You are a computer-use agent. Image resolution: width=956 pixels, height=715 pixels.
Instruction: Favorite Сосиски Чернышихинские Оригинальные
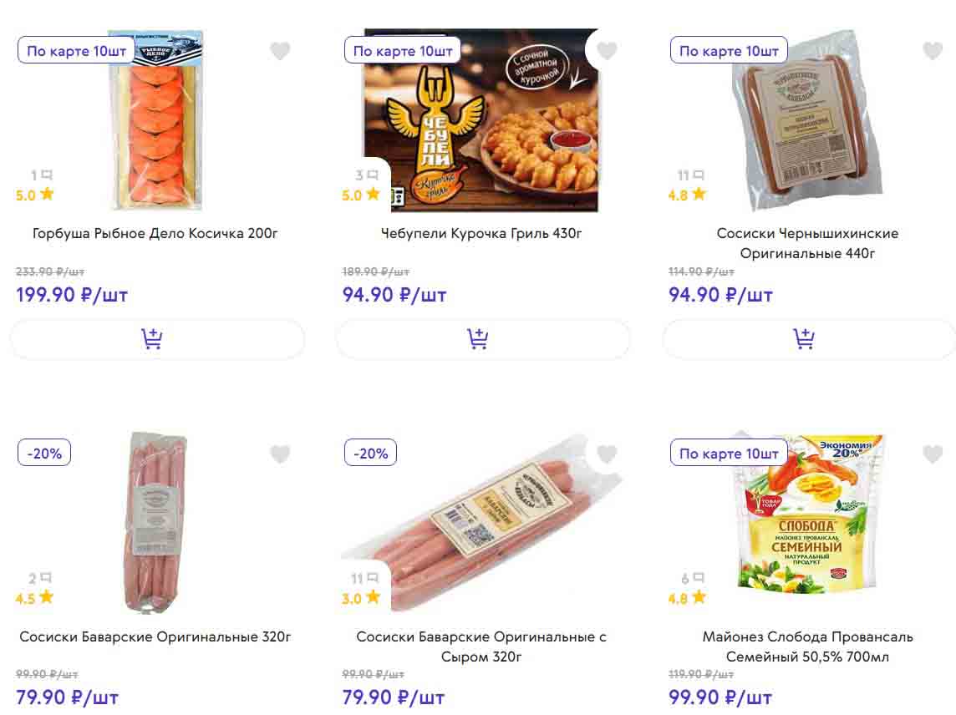click(933, 51)
